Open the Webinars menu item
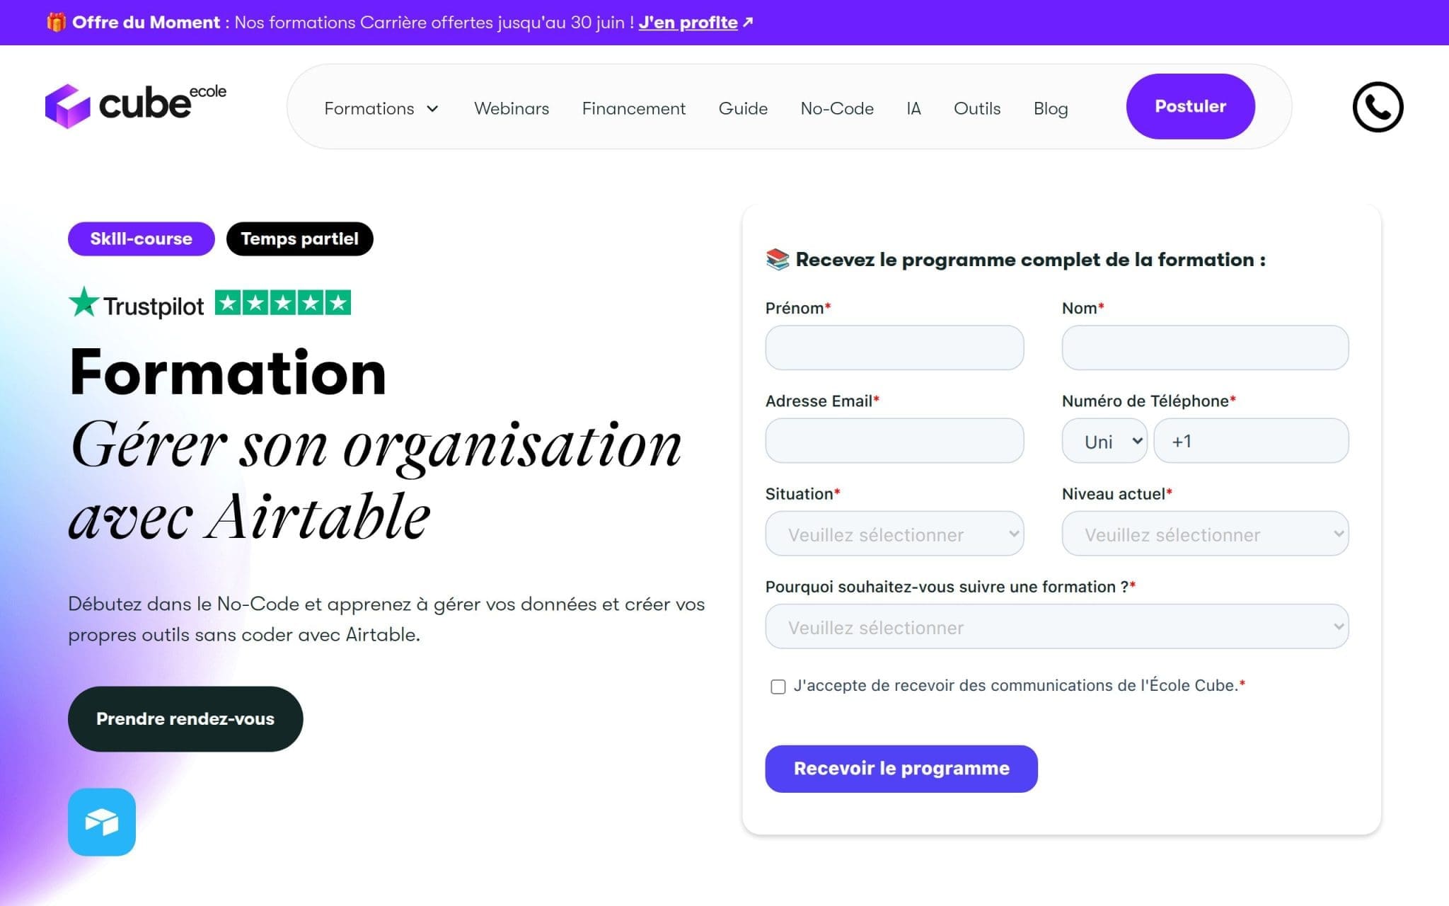The image size is (1449, 906). (512, 108)
